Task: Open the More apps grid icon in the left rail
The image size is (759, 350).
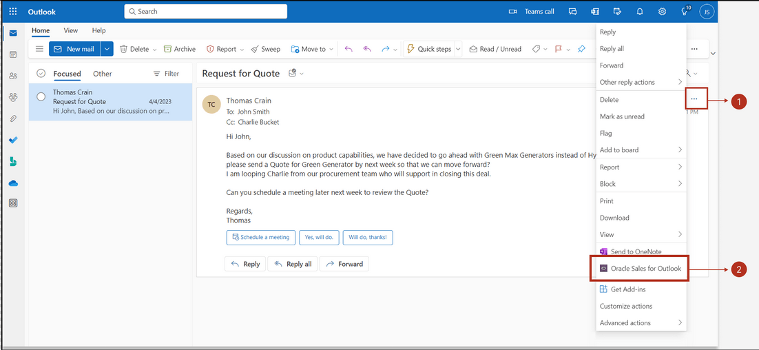Action: pyautogui.click(x=13, y=203)
